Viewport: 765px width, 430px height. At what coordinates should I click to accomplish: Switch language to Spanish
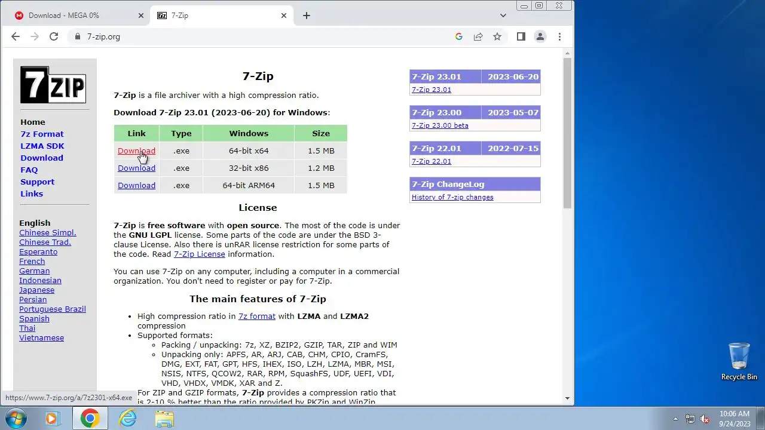coord(34,318)
